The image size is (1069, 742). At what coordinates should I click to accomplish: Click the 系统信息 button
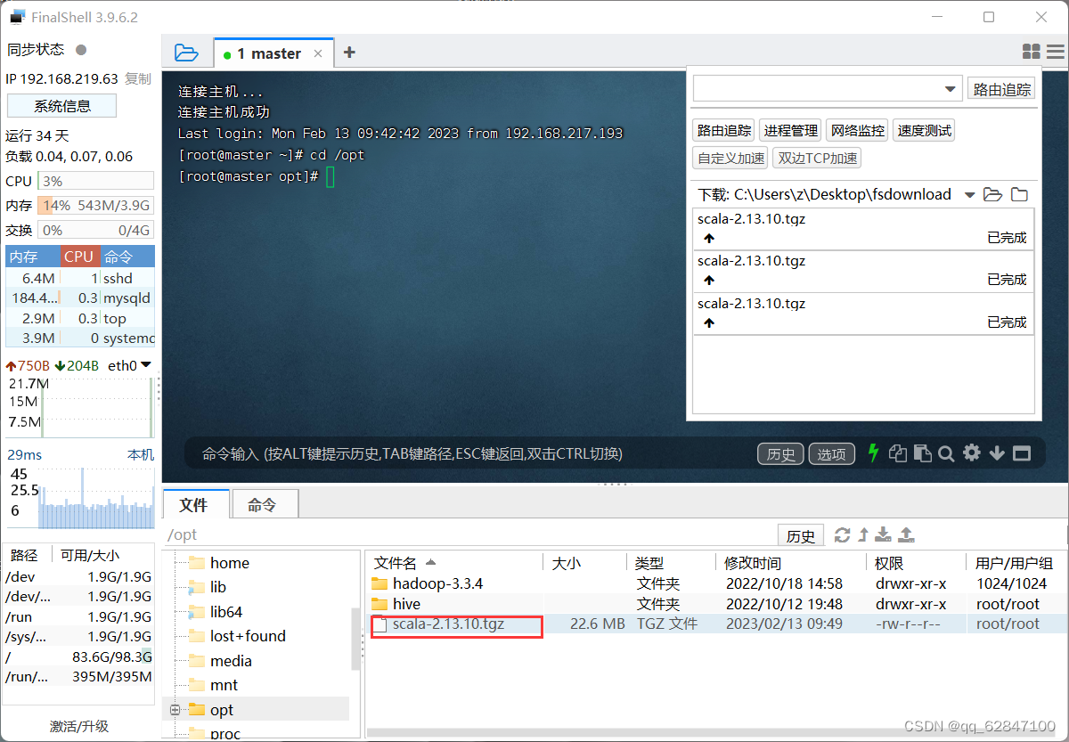tap(61, 106)
